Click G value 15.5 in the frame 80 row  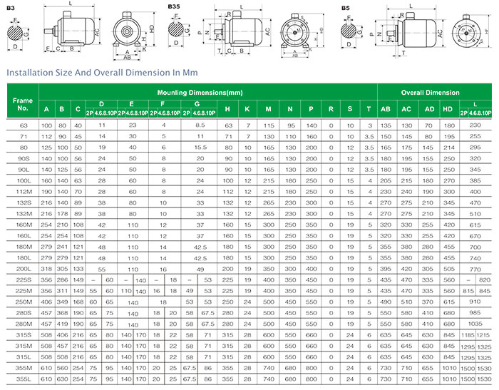(200, 148)
